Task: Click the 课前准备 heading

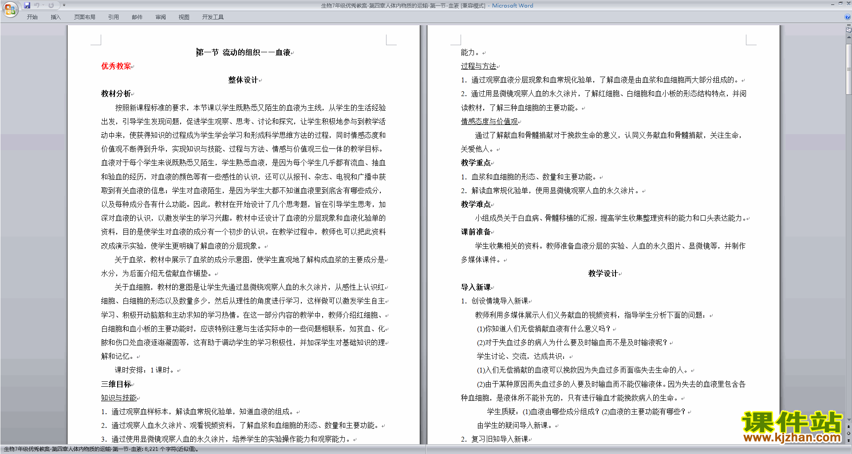Action: pos(476,232)
